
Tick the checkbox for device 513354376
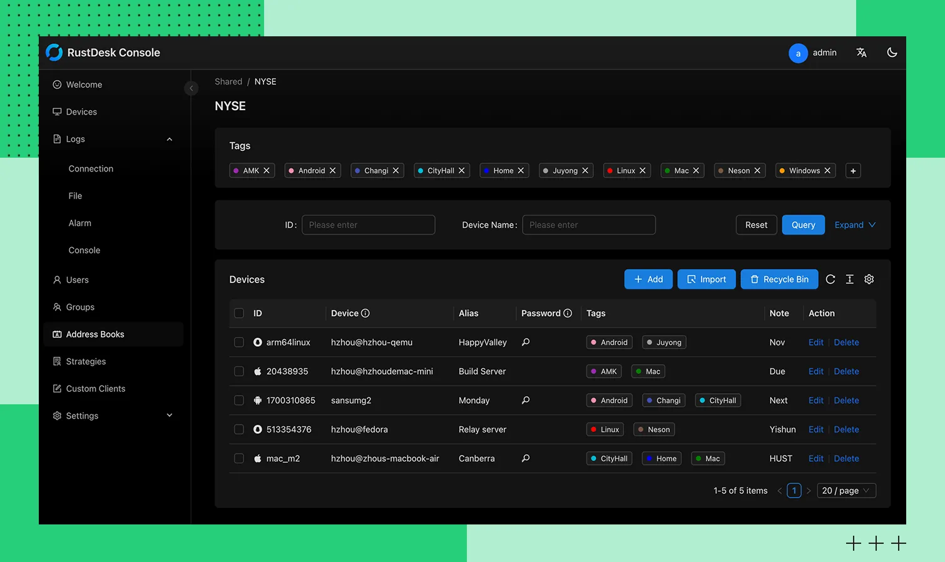click(x=239, y=429)
